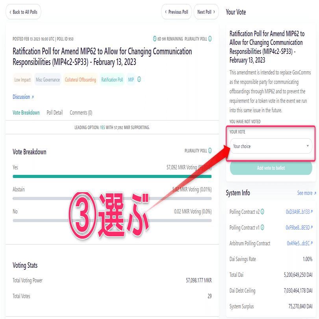Click the info icon beside Polling Contract v2
The width and height of the screenshot is (319, 319).
(x=263, y=211)
